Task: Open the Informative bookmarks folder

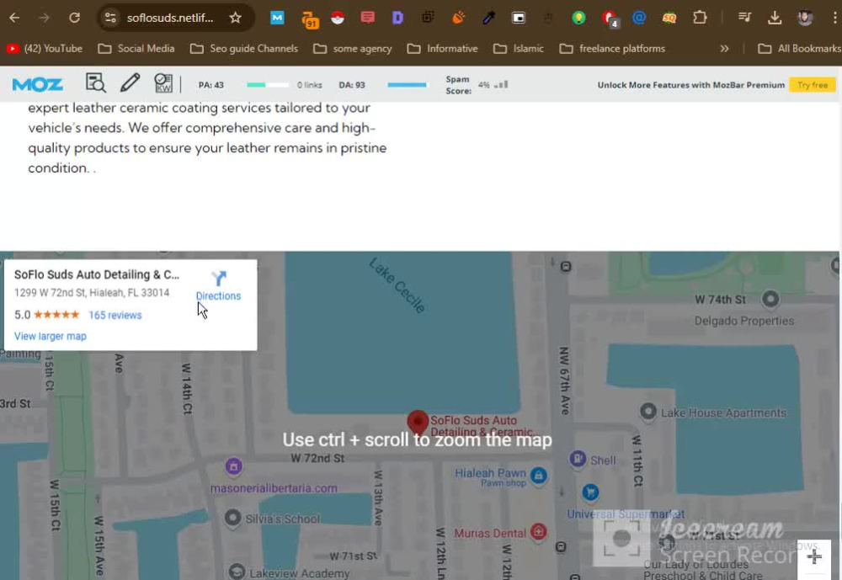Action: coord(443,48)
